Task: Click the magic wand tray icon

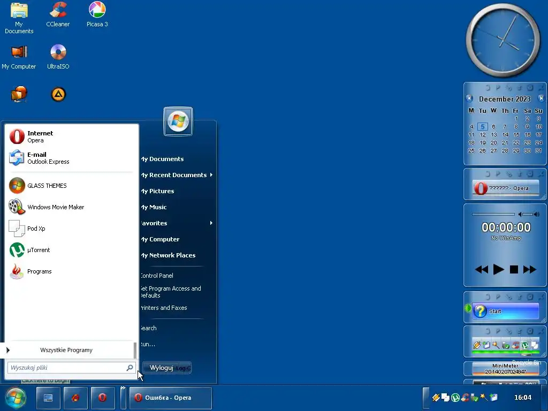Action: pos(484,397)
